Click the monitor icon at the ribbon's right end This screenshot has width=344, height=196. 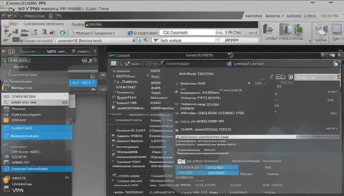(x=337, y=29)
